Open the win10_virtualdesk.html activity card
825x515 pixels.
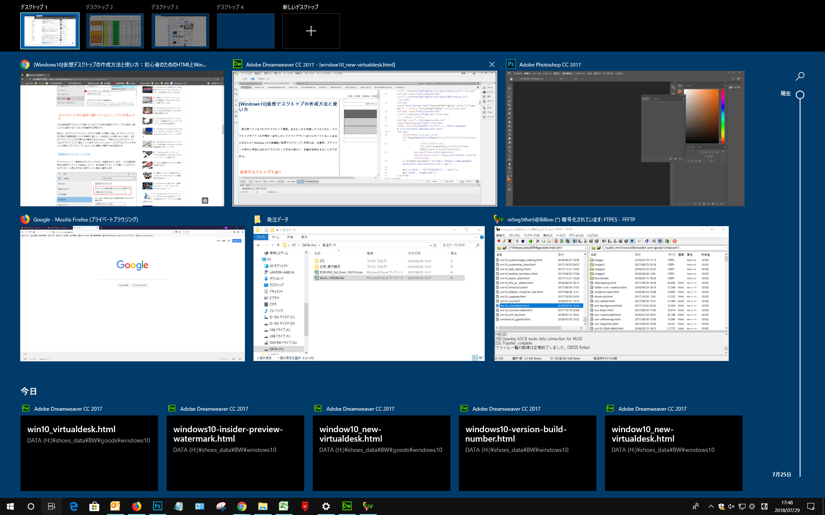coord(89,453)
